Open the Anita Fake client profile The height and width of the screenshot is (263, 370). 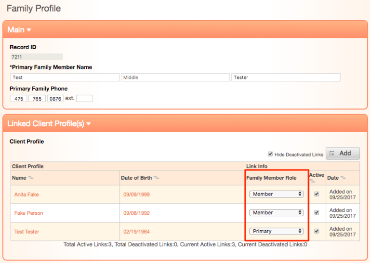[x=26, y=195]
